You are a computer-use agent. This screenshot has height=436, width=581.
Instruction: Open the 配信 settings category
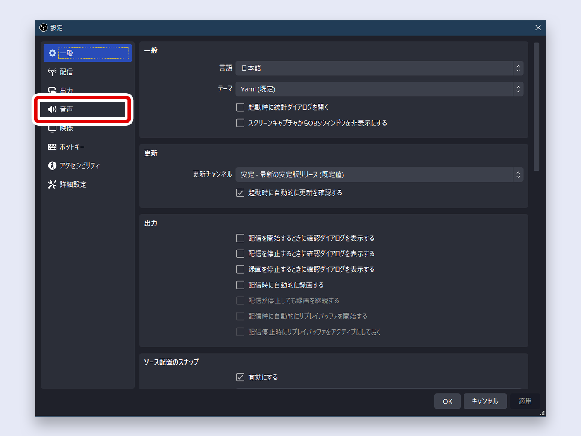pyautogui.click(x=88, y=72)
